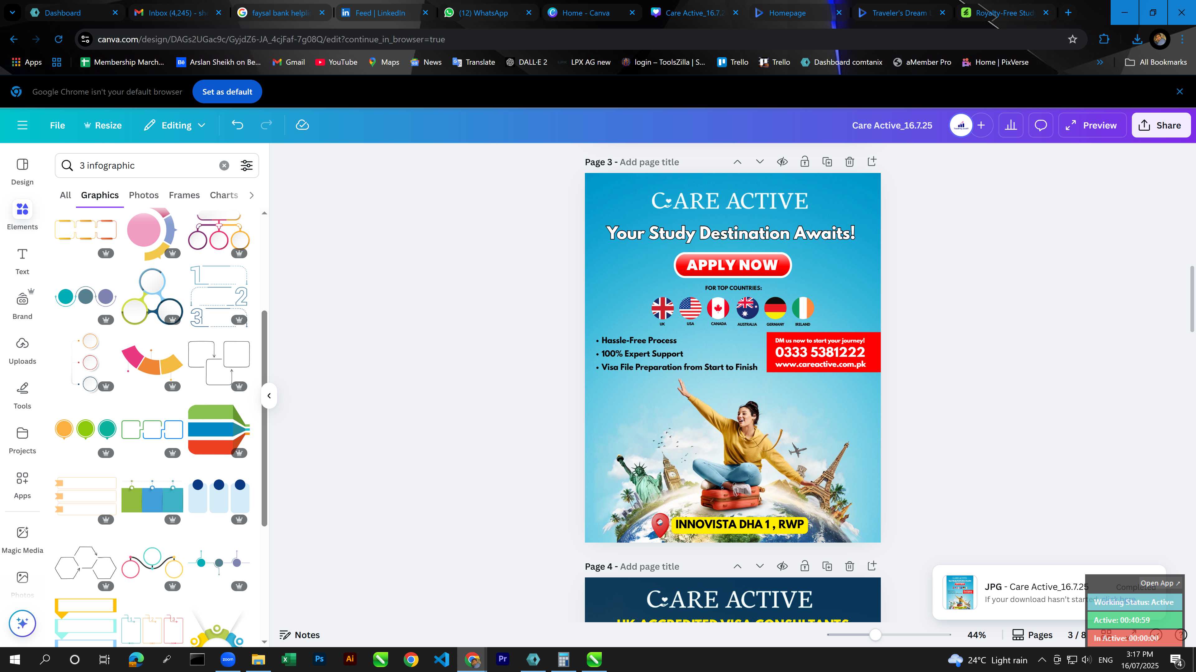Redo the last action
Screen dimensions: 1196x672
click(x=266, y=125)
